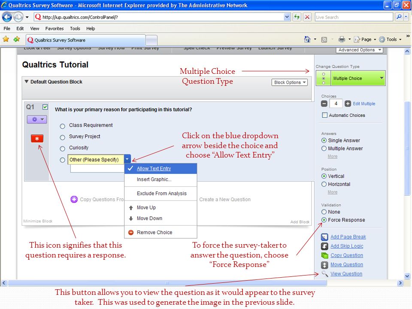Open the Q1 gear options dropdown
Image resolution: width=412 pixels, height=309 pixels.
coord(37,120)
